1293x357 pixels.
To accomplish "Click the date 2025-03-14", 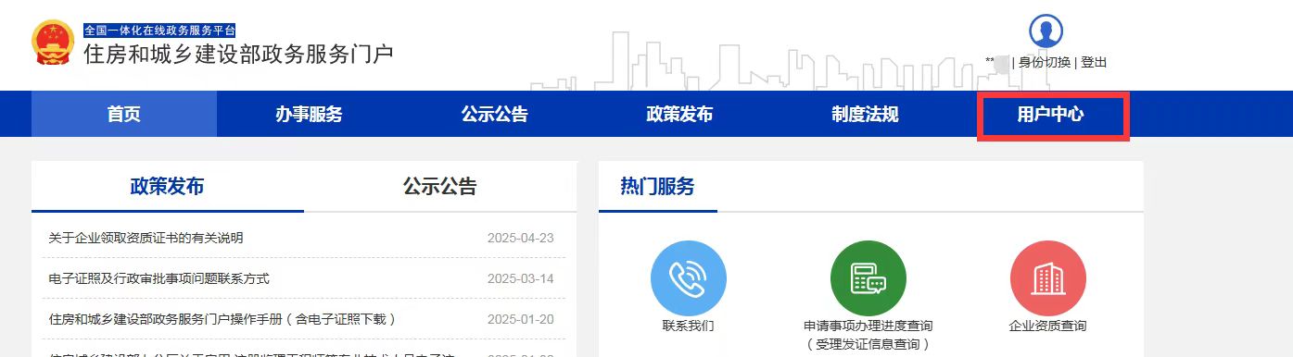I will 521,278.
